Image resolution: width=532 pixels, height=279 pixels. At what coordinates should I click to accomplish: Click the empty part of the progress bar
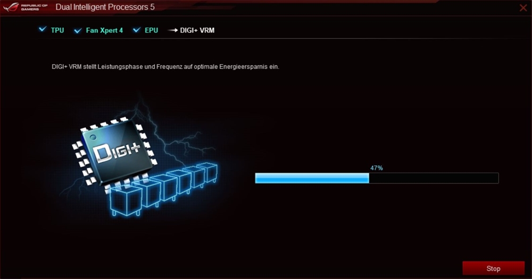[434, 178]
